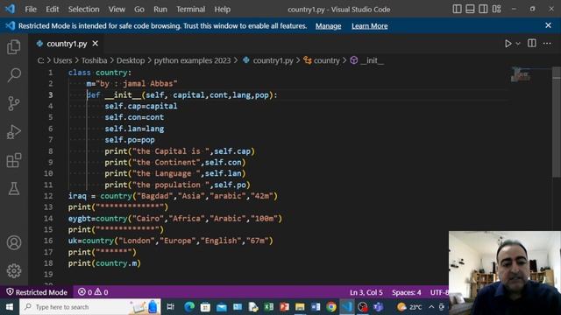The height and width of the screenshot is (315, 561).
Task: Run the Python file with play button
Action: pos(508,44)
